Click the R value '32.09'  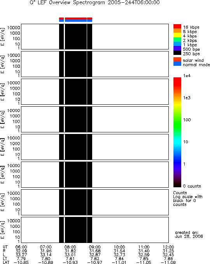21,251
